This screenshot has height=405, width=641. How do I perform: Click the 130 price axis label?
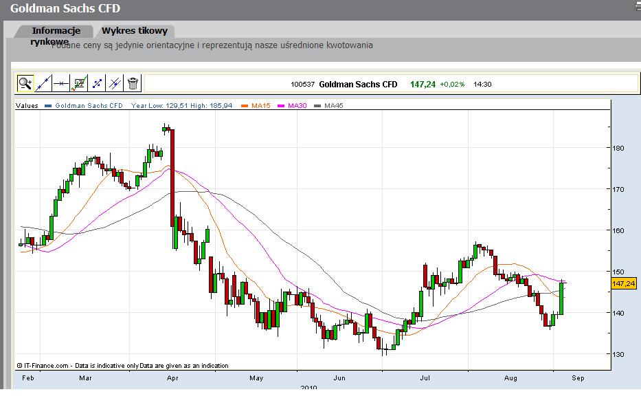tap(618, 354)
